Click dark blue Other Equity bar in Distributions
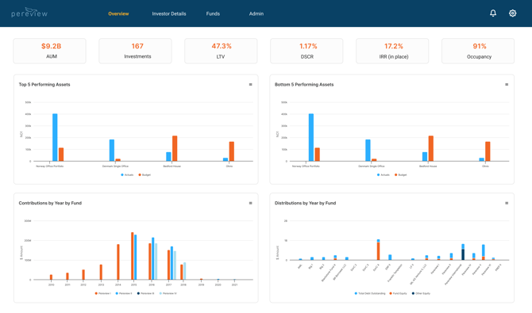This screenshot has width=532, height=313. coord(463,254)
